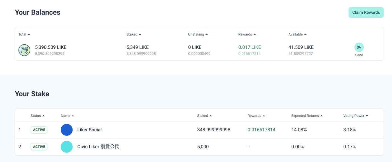Image resolution: width=392 pixels, height=162 pixels.
Task: Click the LikeCoin clapping hands logo
Action: (x=24, y=50)
